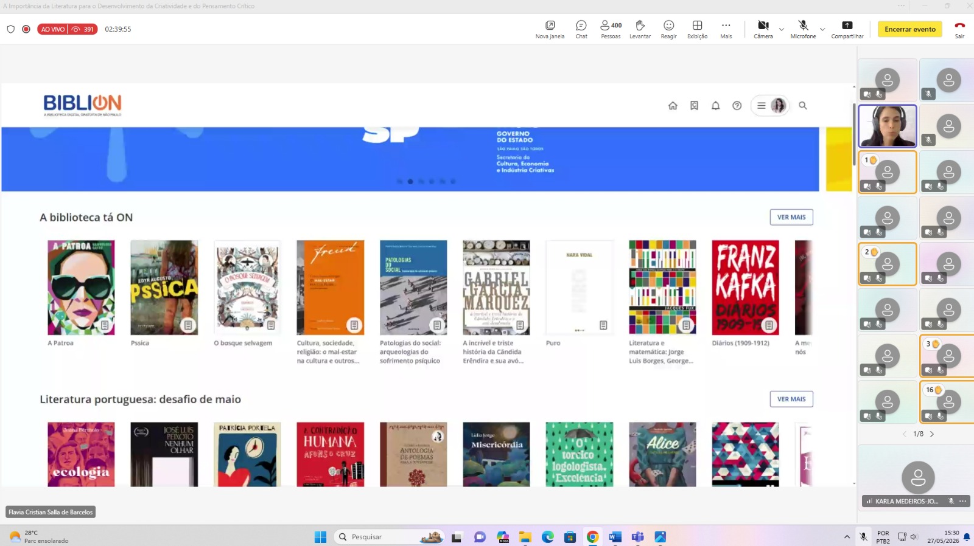Click system tray volume icon
Image resolution: width=974 pixels, height=546 pixels.
913,537
